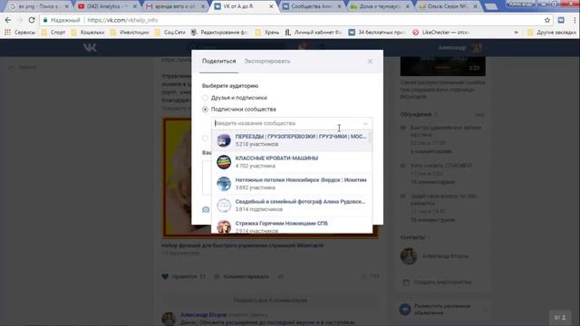
Task: Click the «Нравится» heart icon under the post
Action: 165,276
